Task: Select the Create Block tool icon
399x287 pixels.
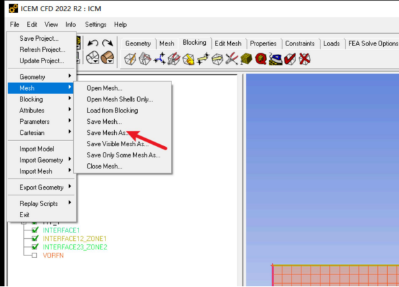Action: click(x=130, y=59)
